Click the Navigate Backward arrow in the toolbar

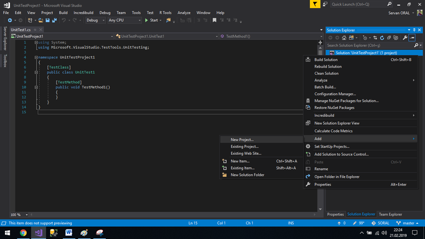coord(10,20)
